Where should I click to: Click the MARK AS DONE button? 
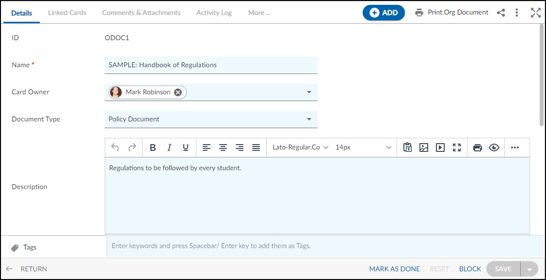click(394, 269)
